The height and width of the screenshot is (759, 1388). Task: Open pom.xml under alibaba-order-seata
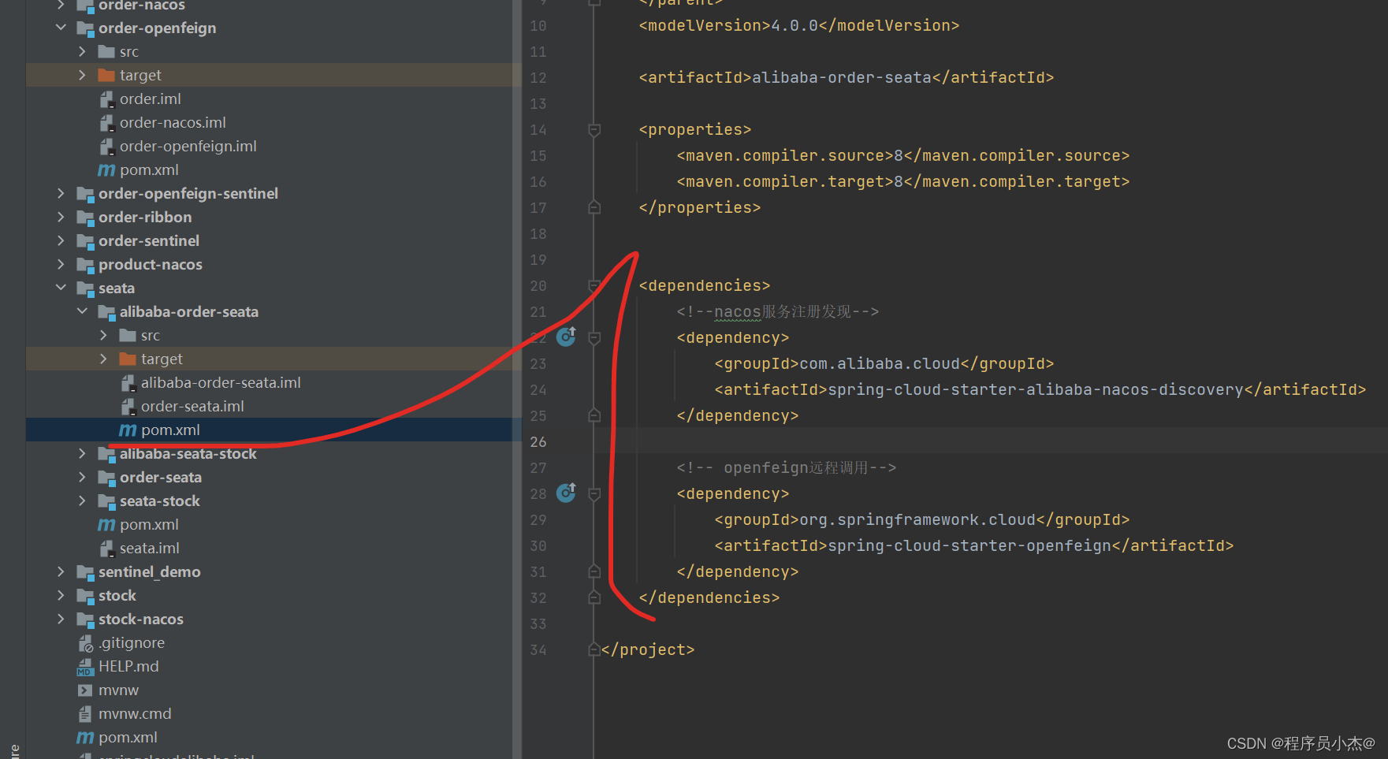coord(170,430)
